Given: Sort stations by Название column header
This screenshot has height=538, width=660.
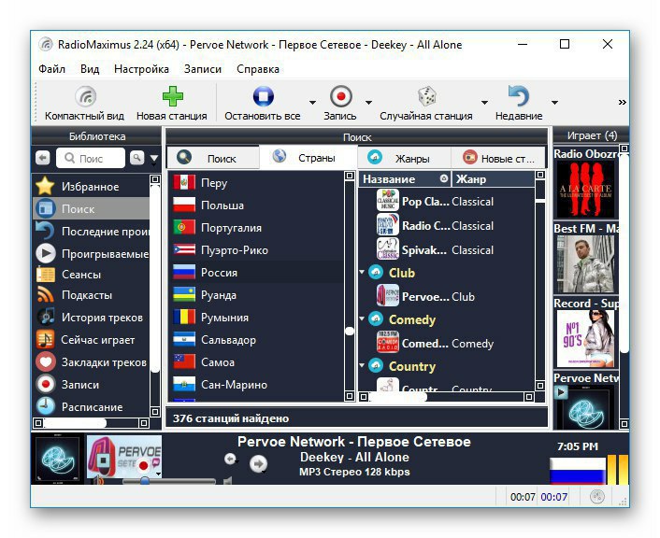Looking at the screenshot, I should pyautogui.click(x=405, y=179).
